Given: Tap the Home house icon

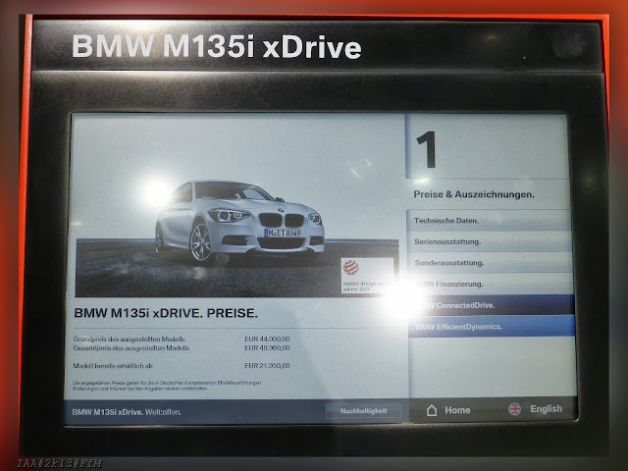Looking at the screenshot, I should (x=432, y=410).
